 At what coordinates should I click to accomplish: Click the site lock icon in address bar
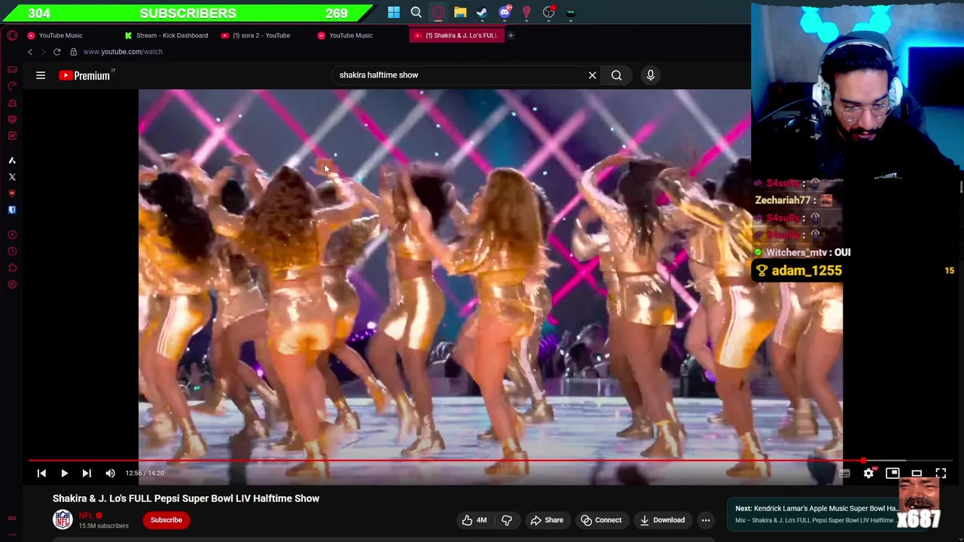[x=73, y=52]
